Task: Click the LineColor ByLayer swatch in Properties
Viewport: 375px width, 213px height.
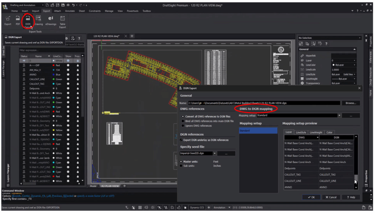Action: (333, 65)
